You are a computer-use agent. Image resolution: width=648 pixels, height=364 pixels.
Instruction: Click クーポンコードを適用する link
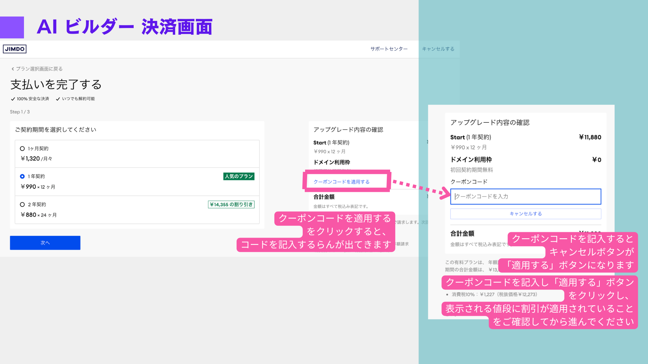click(x=342, y=182)
